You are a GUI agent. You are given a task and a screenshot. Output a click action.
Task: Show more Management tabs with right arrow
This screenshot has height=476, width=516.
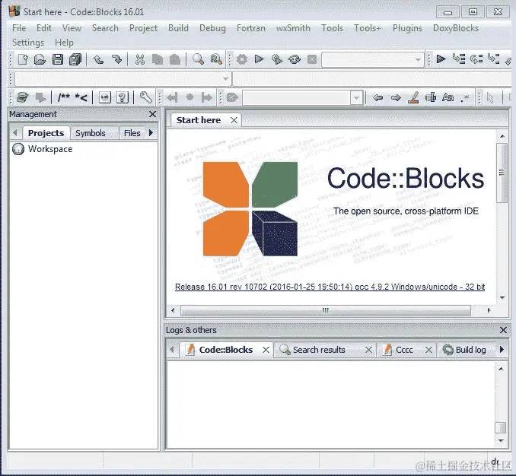tap(151, 133)
